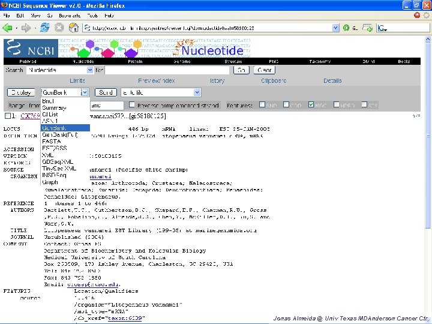Click the NCBI logo
The width and height of the screenshot is (432, 324).
click(x=31, y=48)
